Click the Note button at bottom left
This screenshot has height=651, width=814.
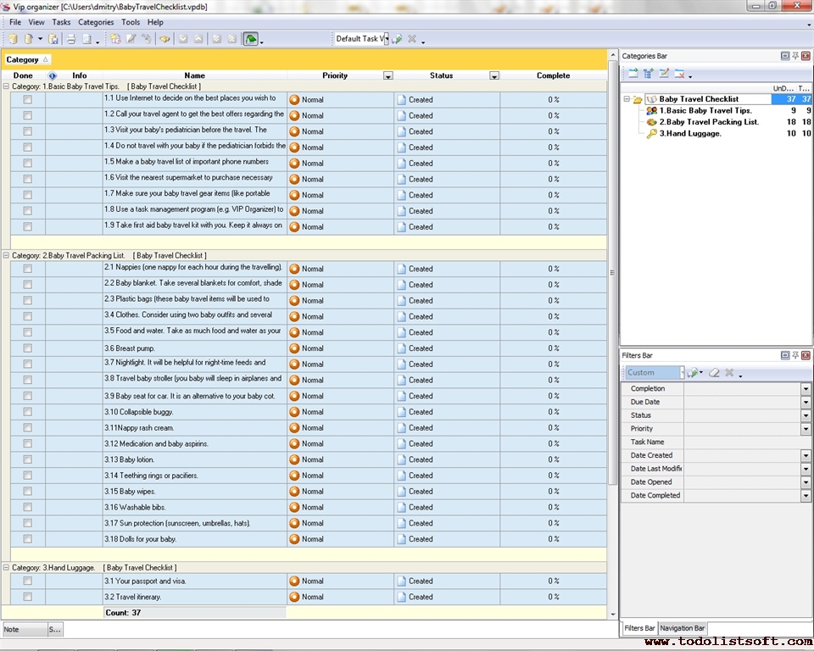click(23, 630)
